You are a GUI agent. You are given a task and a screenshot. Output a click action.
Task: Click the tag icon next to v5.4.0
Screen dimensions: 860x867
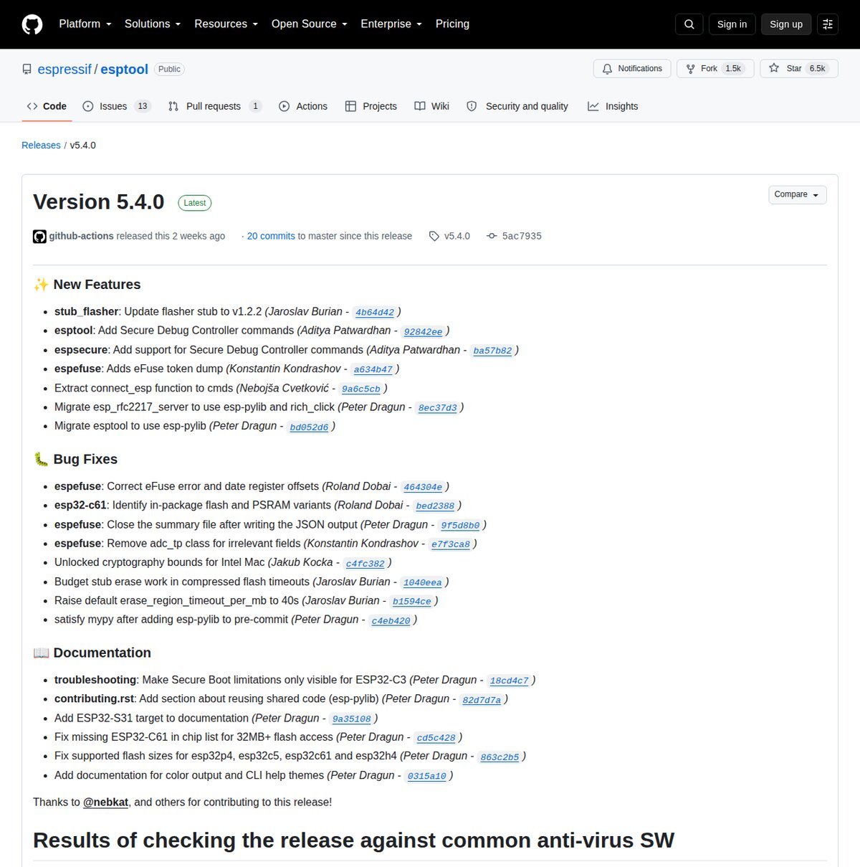tap(434, 236)
